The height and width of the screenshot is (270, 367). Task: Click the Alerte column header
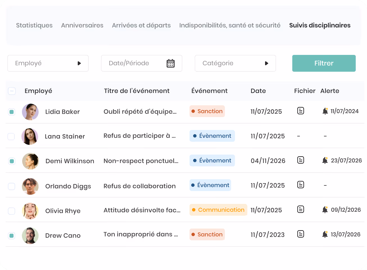pyautogui.click(x=330, y=91)
